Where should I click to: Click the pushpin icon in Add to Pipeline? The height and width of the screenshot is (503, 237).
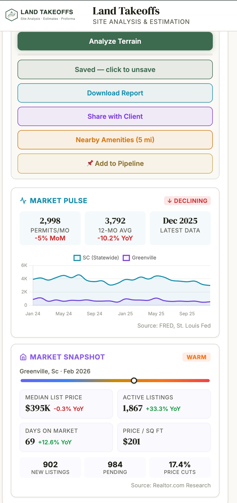pyautogui.click(x=90, y=163)
